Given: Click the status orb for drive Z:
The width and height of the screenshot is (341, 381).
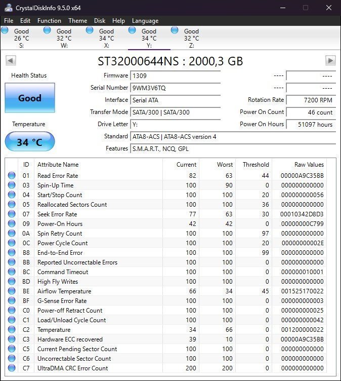Looking at the screenshot, I should [x=175, y=30].
